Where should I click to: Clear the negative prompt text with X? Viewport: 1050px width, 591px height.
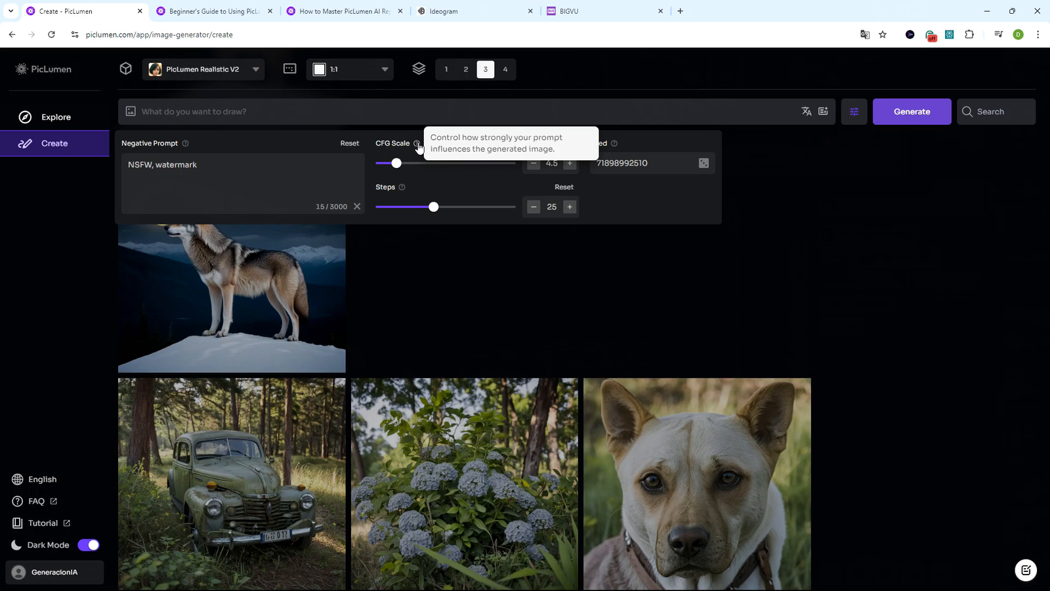point(357,206)
